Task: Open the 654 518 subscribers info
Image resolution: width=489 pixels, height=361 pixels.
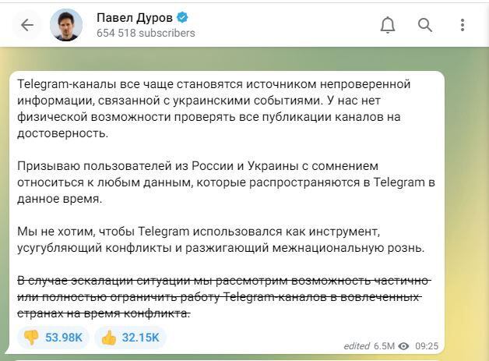Action: pos(146,34)
